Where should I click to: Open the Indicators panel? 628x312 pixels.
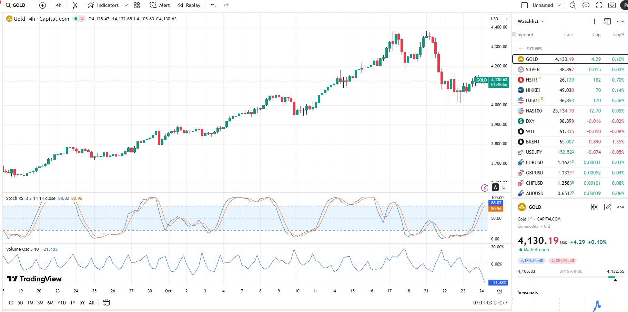(x=103, y=5)
